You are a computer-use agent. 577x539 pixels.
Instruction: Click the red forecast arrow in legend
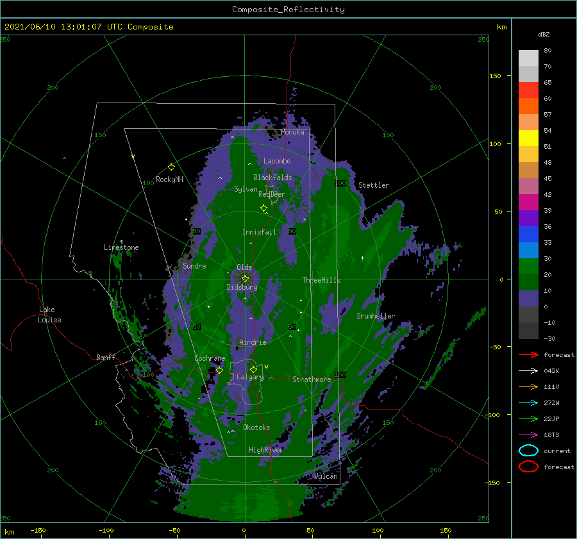pyautogui.click(x=528, y=354)
